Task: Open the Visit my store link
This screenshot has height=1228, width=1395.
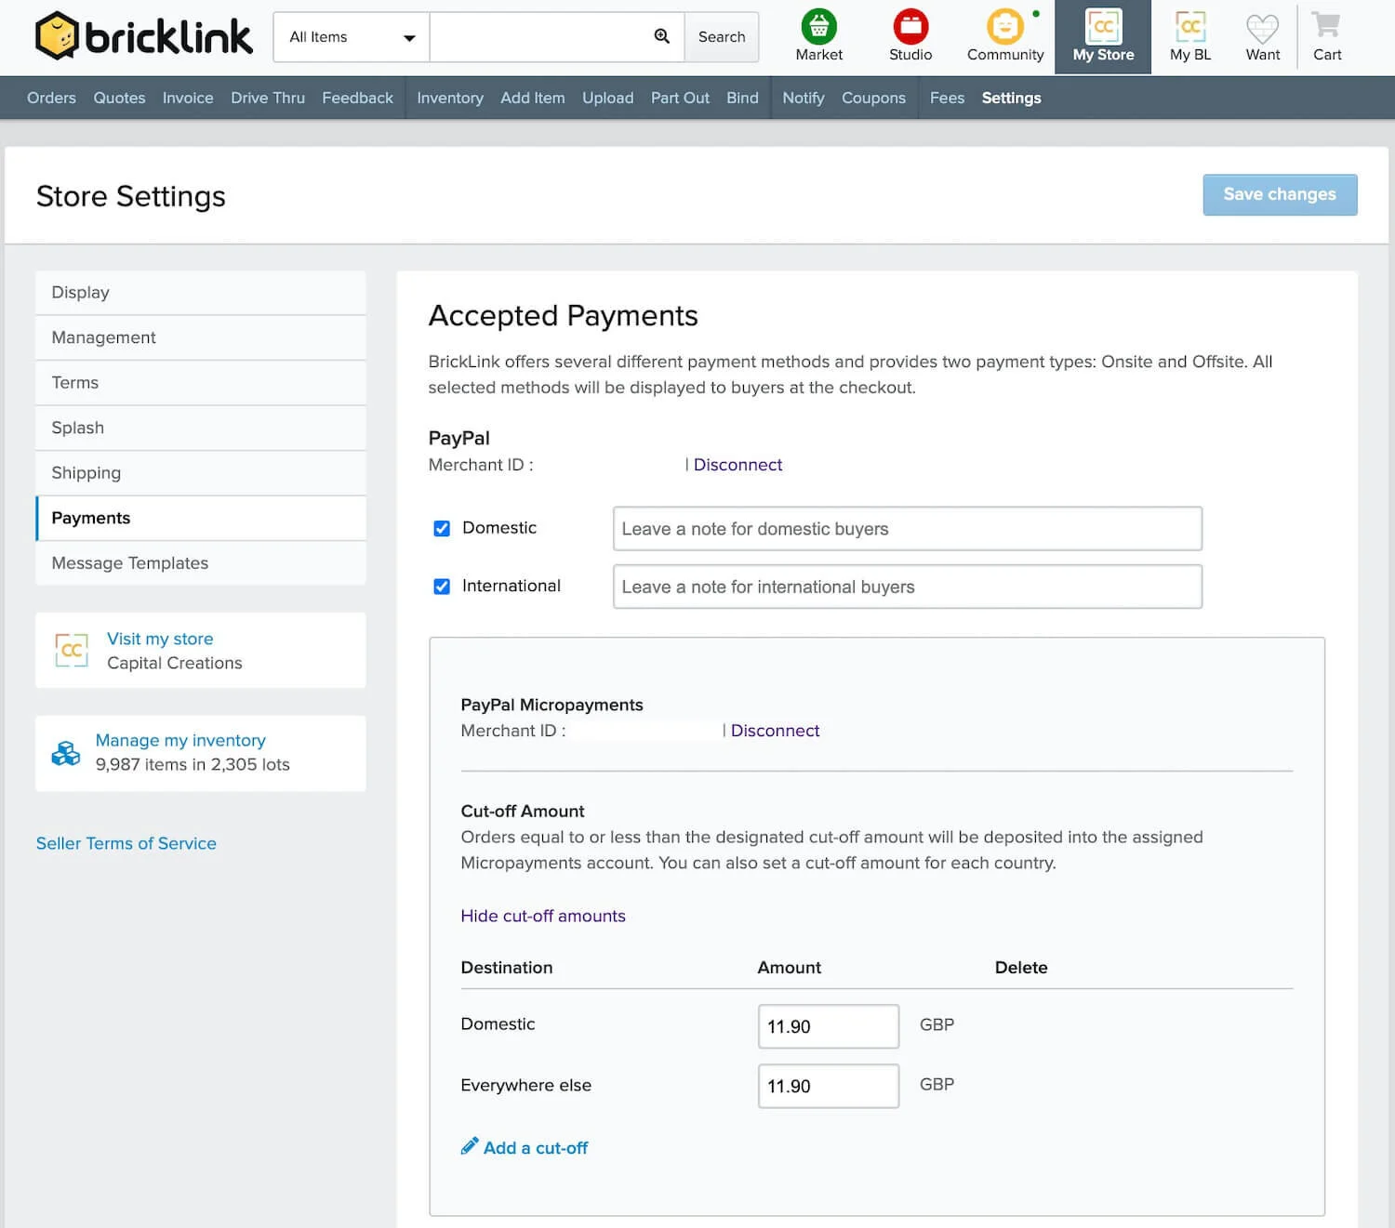Action: click(160, 639)
